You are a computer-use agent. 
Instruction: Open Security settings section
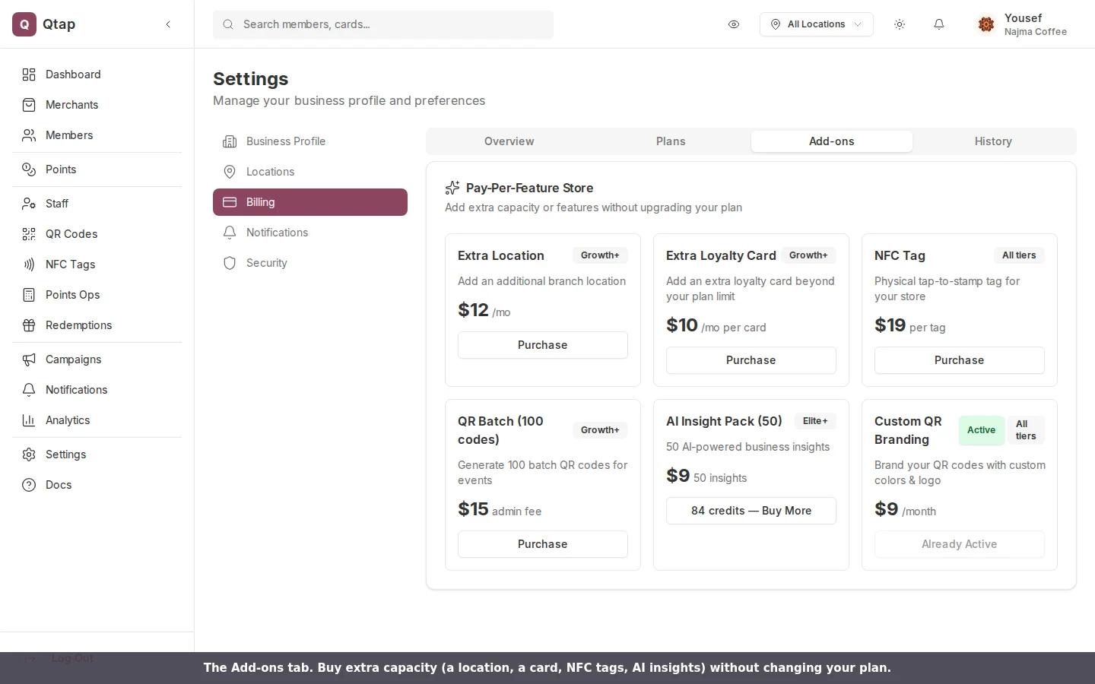[310, 263]
